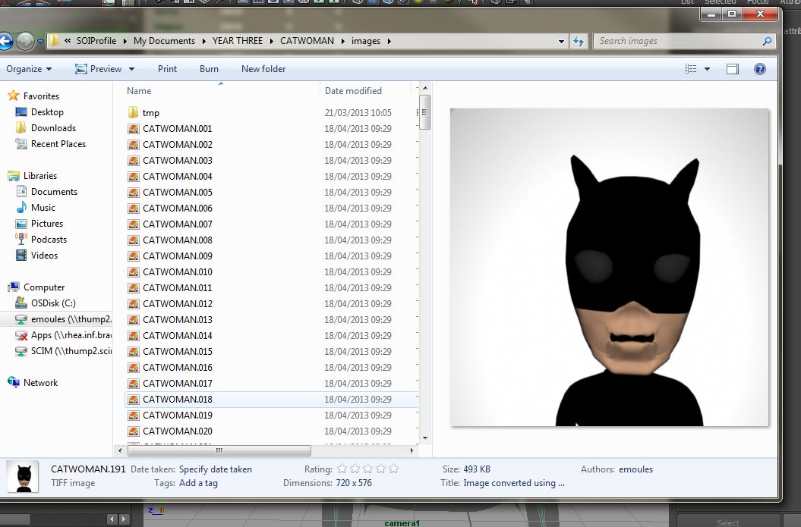Image resolution: width=801 pixels, height=527 pixels.
Task: Select Network in navigation pane
Action: (40, 383)
